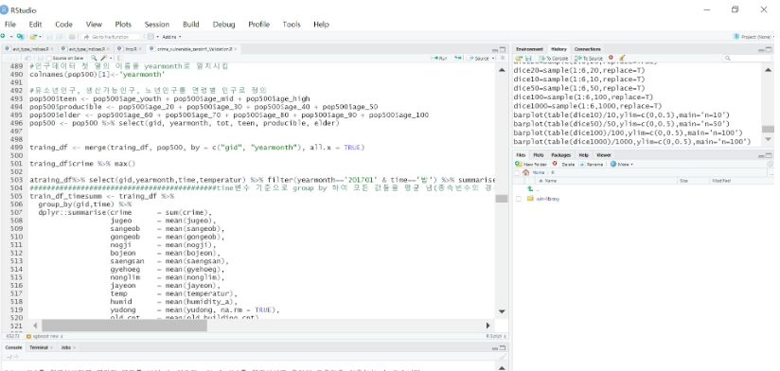This screenshot has width=780, height=371.
Task: Expand the open file recent list arrow
Action: 41,36
